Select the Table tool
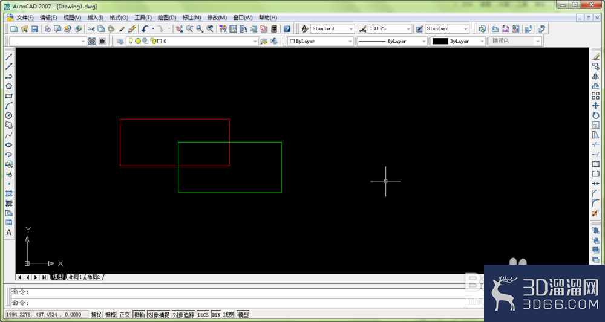Viewport: 605px width, 322px height. coord(9,223)
